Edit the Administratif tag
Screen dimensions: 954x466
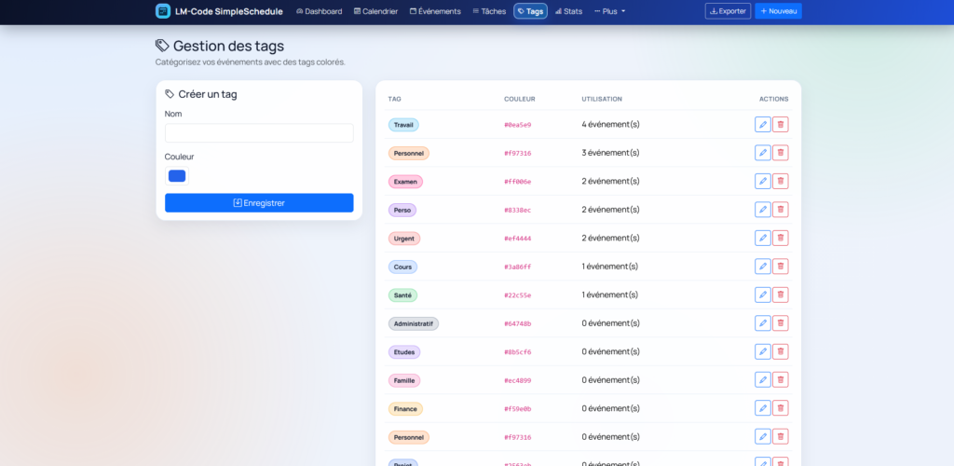(762, 323)
